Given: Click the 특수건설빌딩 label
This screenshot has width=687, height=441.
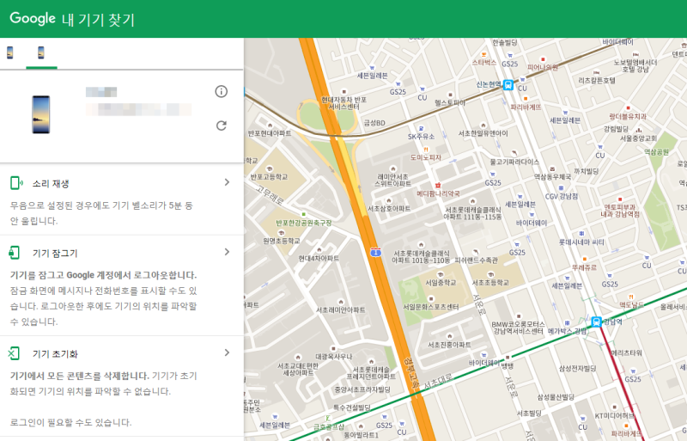Looking at the screenshot, I should 352,407.
